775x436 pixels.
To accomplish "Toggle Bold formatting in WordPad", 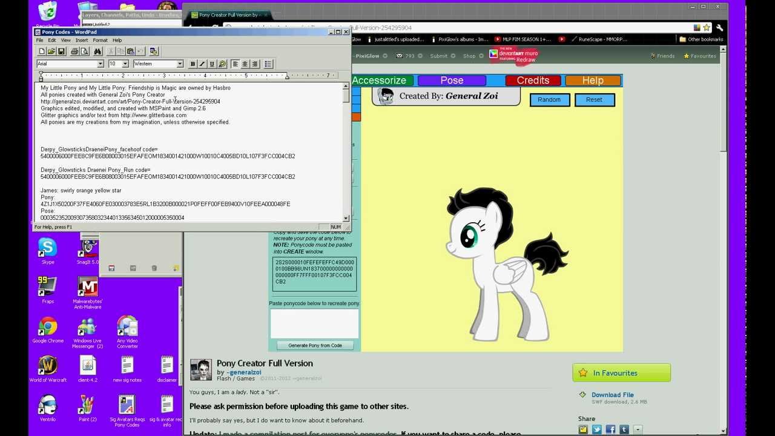I will [x=193, y=64].
